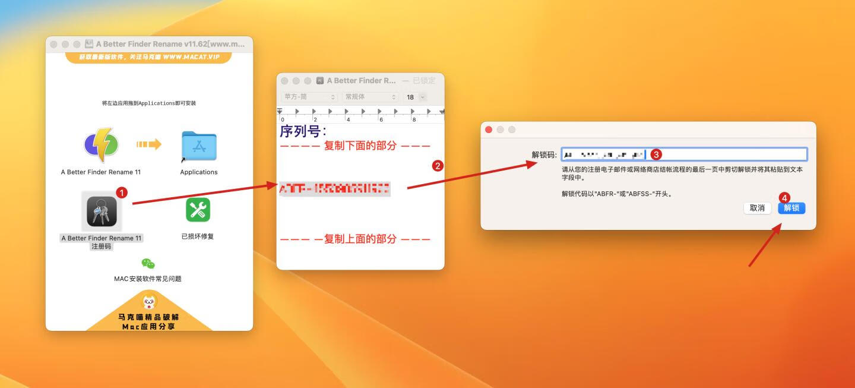The width and height of the screenshot is (855, 388).
Task: Click the disk image icon in the installer title bar
Action: click(89, 44)
